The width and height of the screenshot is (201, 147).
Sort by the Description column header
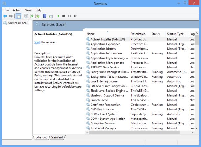pyautogui.click(x=139, y=34)
